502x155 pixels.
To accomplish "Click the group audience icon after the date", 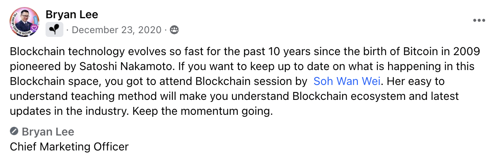I will click(174, 30).
